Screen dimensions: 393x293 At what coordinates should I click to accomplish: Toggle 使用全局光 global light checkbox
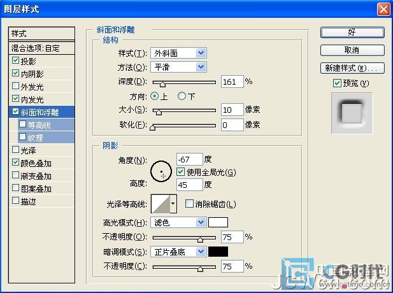tap(181, 172)
